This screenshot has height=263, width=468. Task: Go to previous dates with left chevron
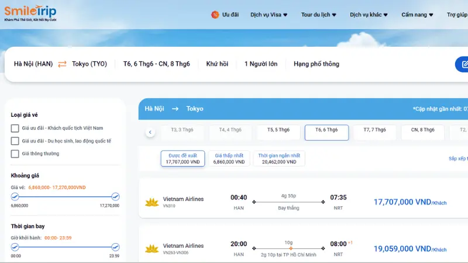(150, 132)
